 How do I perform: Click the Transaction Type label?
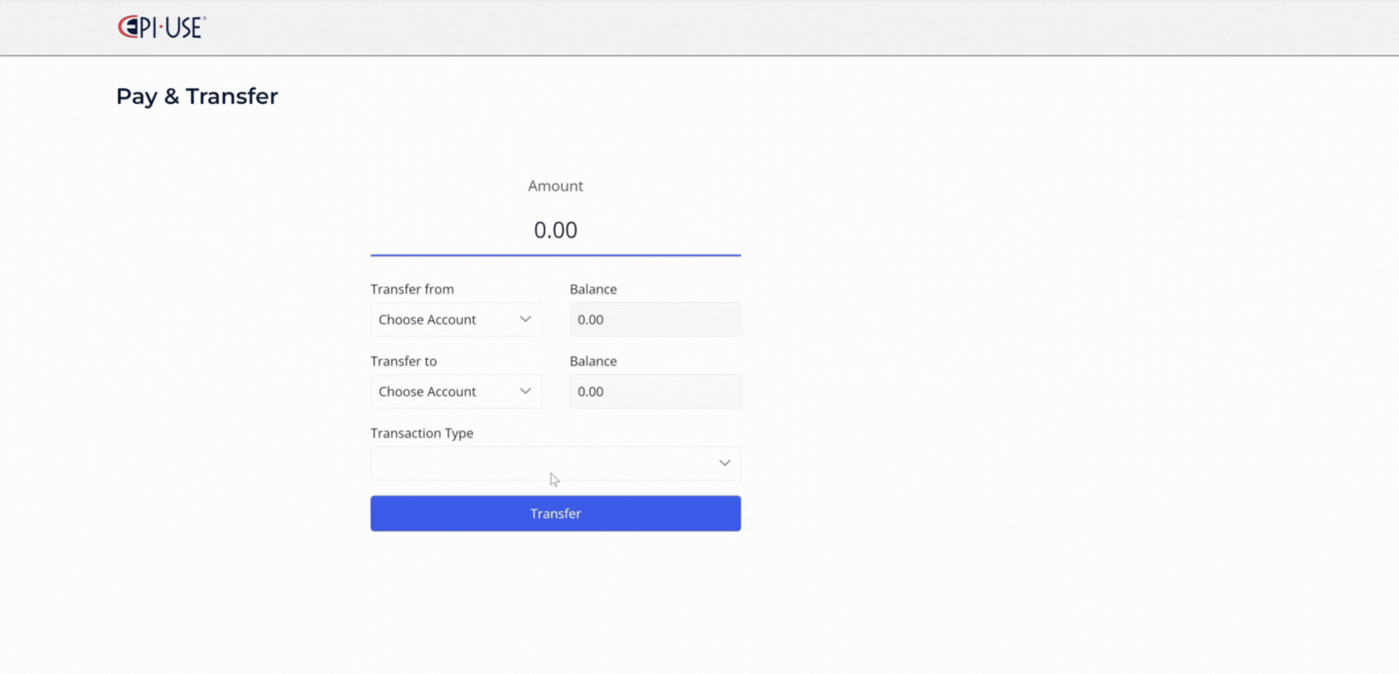click(x=421, y=433)
